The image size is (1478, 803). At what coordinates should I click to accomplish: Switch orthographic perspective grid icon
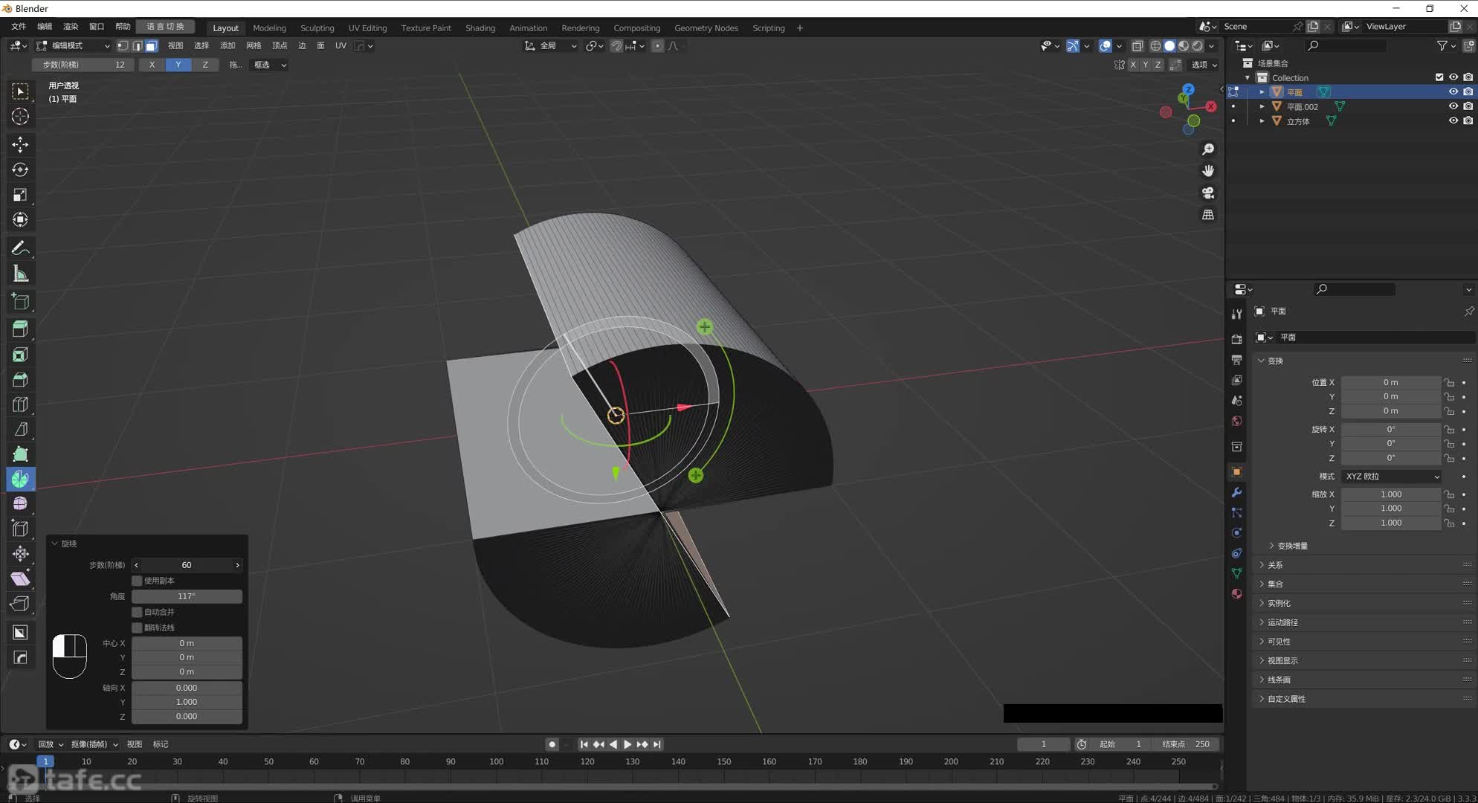click(1208, 215)
